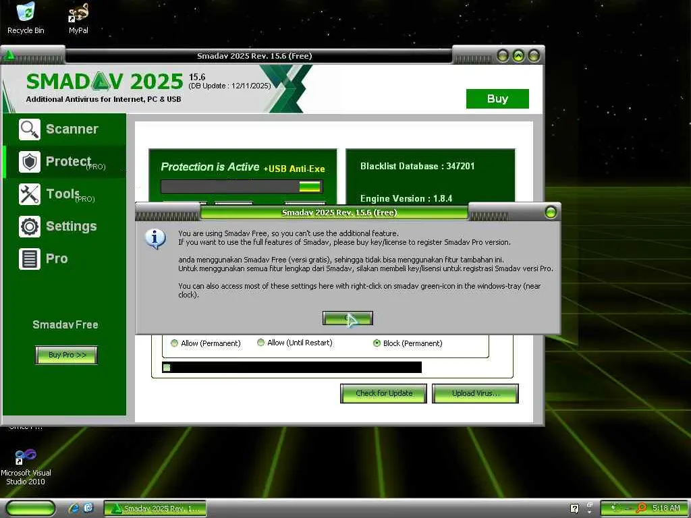The width and height of the screenshot is (691, 518).
Task: Click the Windows Start button
Action: tap(31, 509)
